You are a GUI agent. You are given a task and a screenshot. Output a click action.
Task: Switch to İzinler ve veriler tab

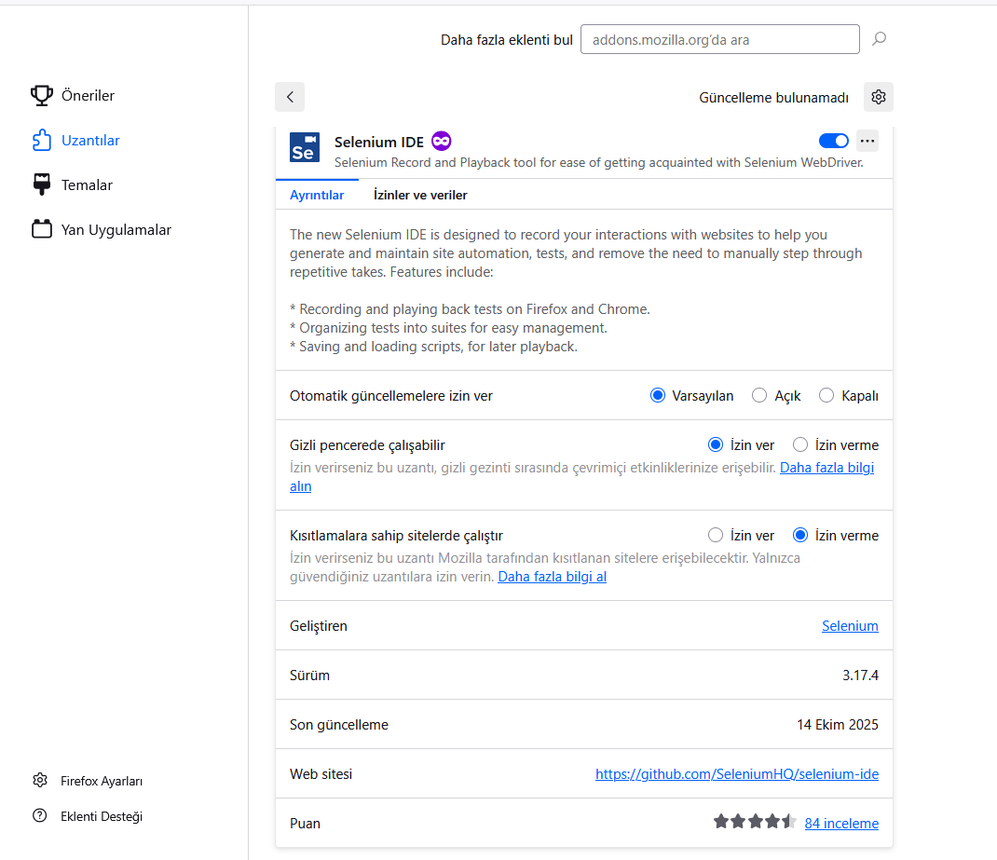coord(420,195)
